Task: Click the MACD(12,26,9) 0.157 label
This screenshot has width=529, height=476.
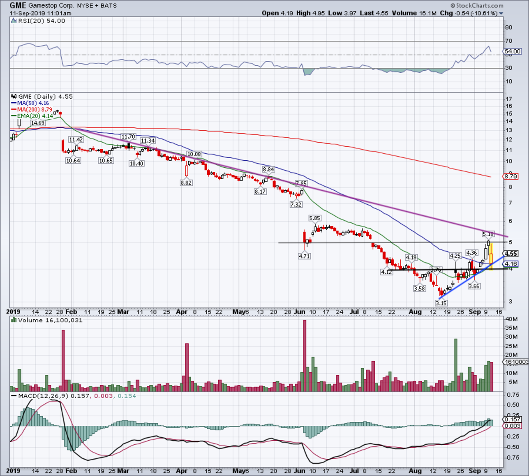Action: pyautogui.click(x=53, y=396)
